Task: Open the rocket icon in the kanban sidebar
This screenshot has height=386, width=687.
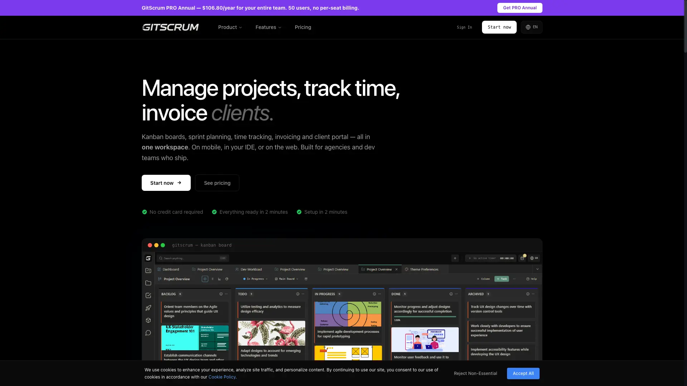Action: click(x=148, y=308)
